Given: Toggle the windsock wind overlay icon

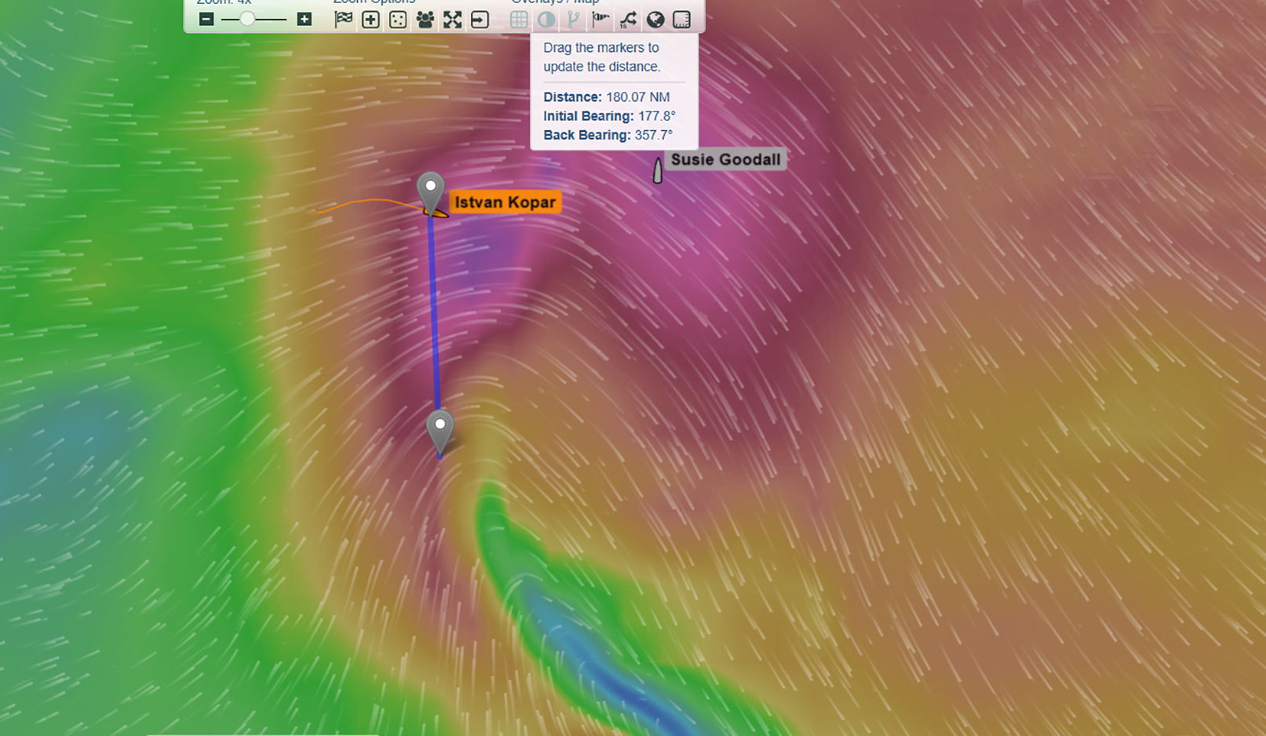Looking at the screenshot, I should 600,19.
